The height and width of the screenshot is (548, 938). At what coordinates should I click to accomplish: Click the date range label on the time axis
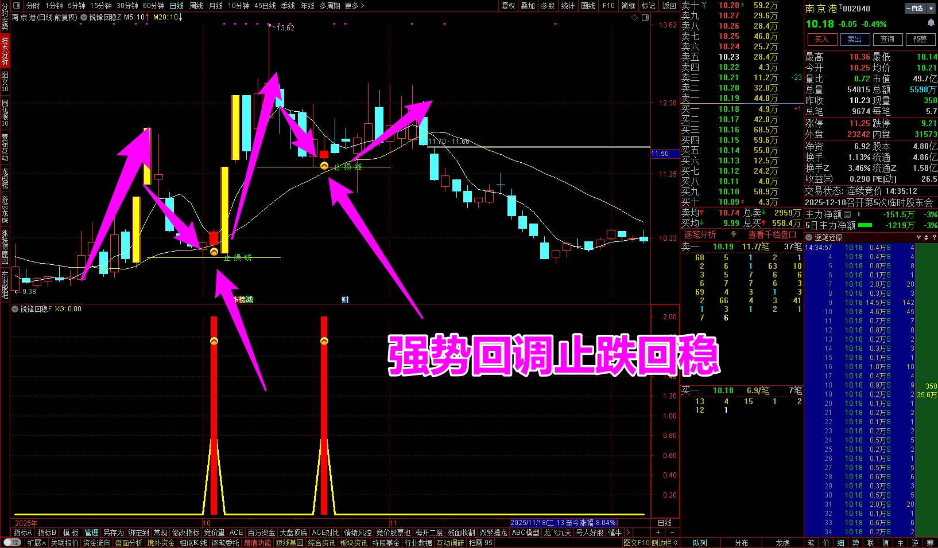coord(563,523)
